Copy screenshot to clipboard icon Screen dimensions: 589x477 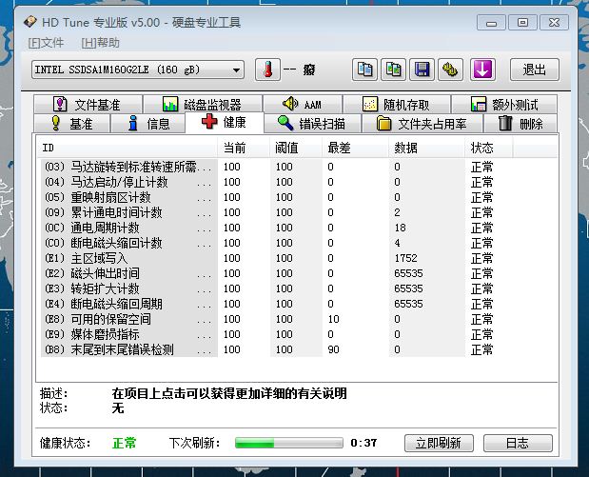pyautogui.click(x=393, y=70)
